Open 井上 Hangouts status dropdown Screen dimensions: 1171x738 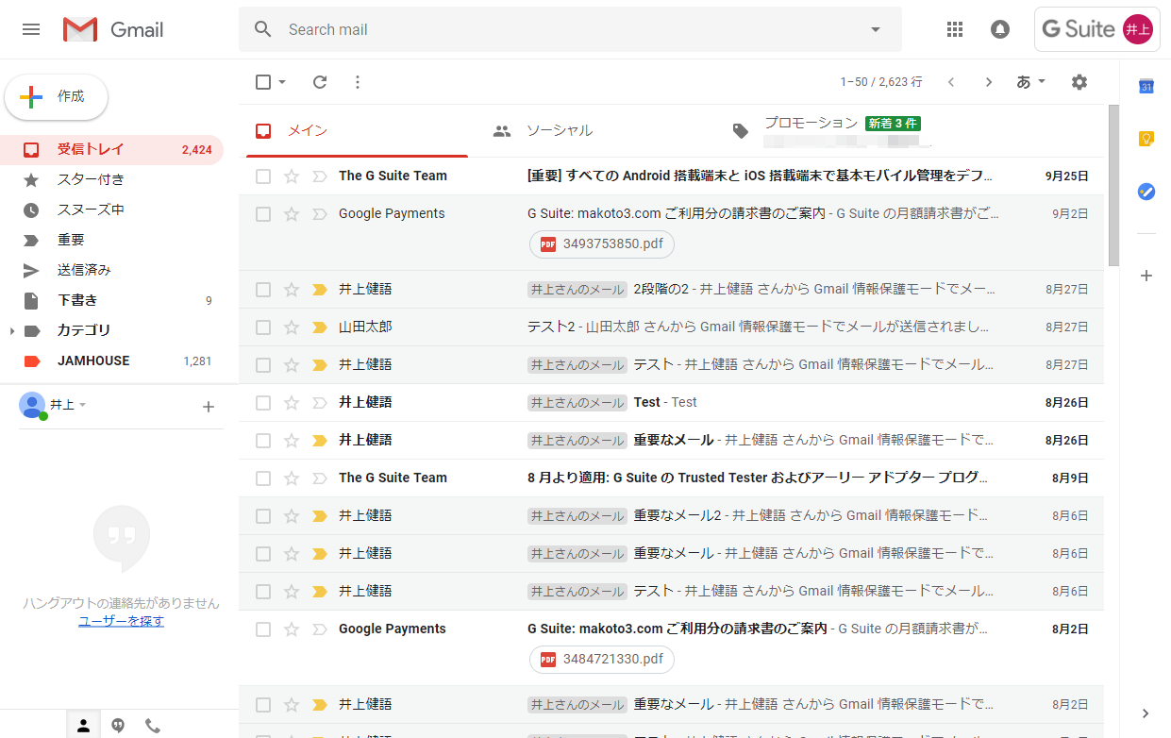[83, 405]
